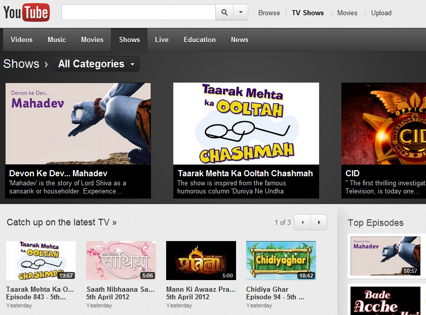Click the '1 of 3' page indicator
Image resolution: width=426 pixels, height=315 pixels.
(283, 222)
